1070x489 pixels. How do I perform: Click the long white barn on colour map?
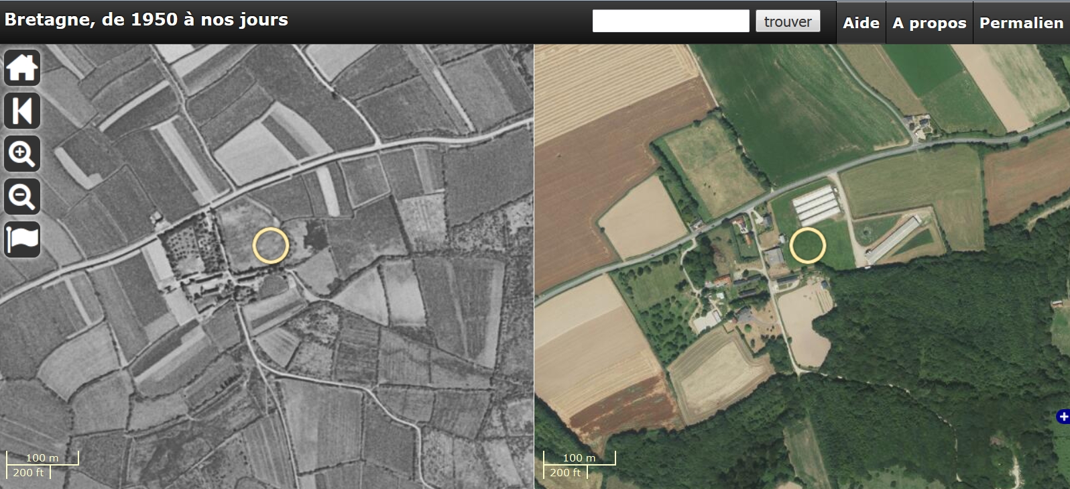click(892, 240)
